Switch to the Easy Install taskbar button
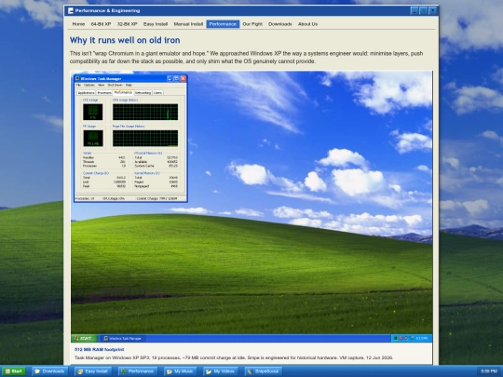 coord(93,371)
